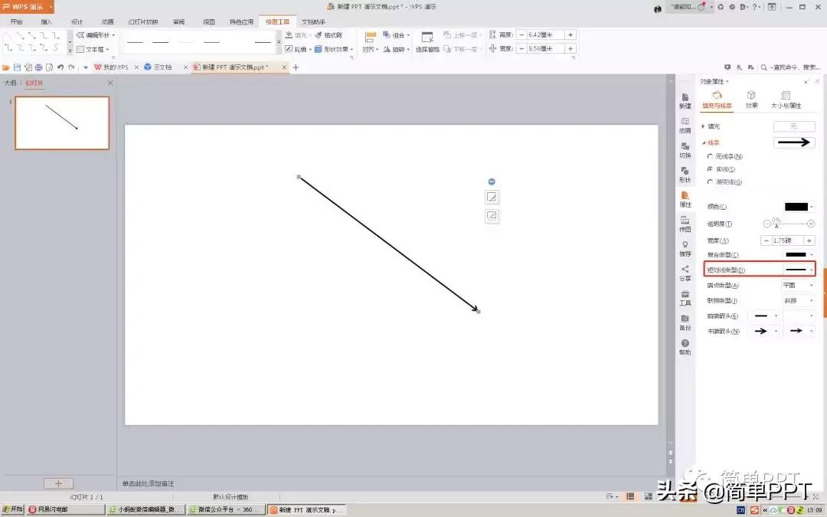Image resolution: width=827 pixels, height=517 pixels.
Task: Decrease line 宽度 width with minus stepper
Action: 766,241
